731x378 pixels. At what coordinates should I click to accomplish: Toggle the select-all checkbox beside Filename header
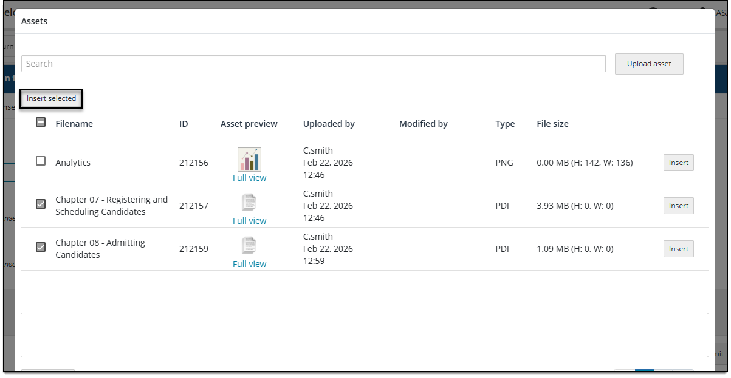click(x=41, y=122)
